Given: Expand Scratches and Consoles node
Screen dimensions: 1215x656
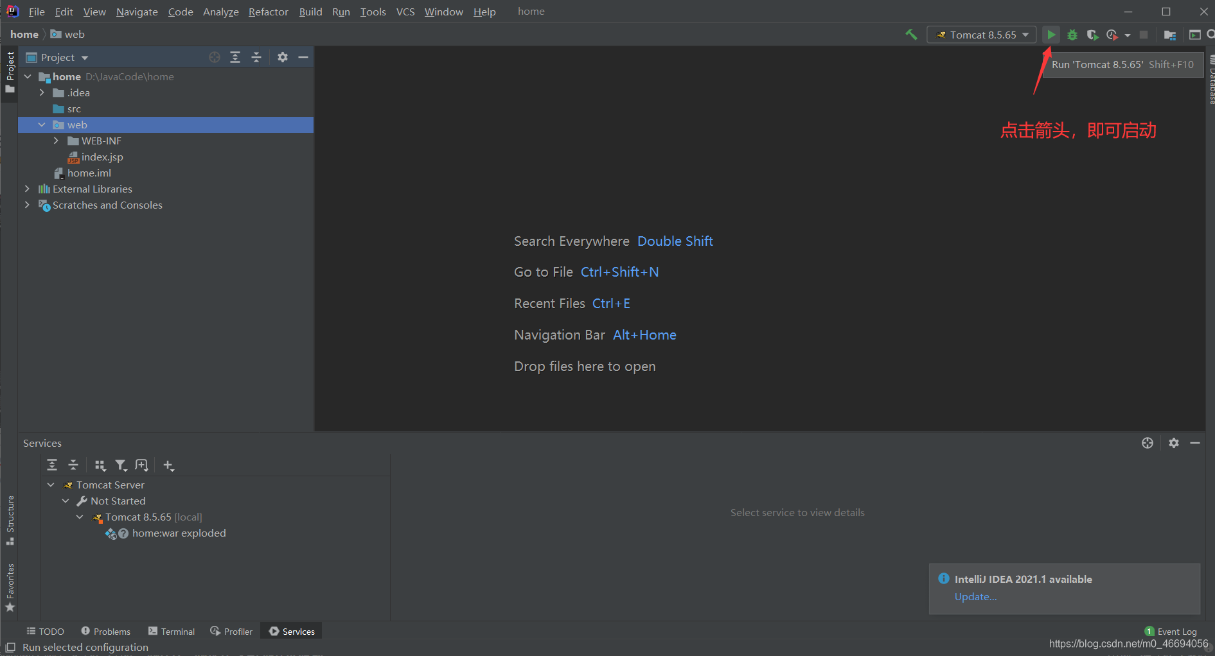Looking at the screenshot, I should pos(27,205).
